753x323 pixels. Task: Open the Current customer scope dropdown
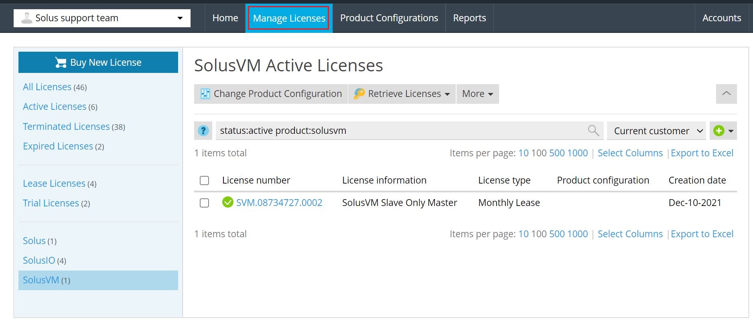pos(656,131)
